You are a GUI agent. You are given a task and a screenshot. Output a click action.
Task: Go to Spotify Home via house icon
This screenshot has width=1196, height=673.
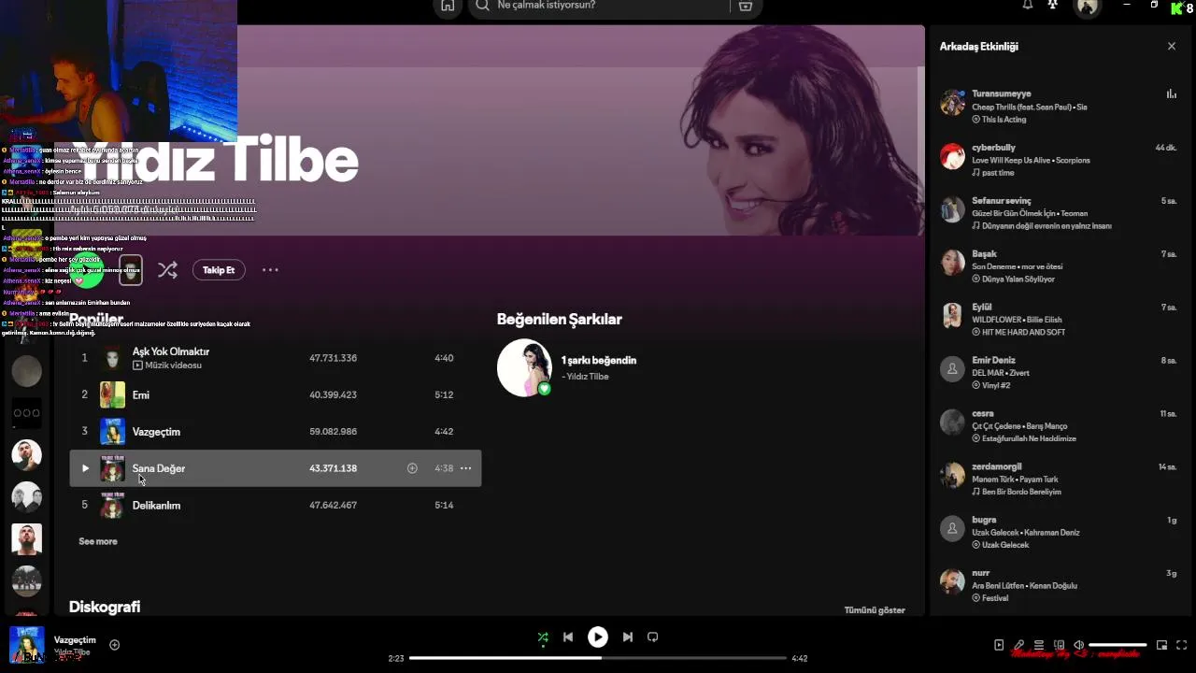click(x=448, y=6)
